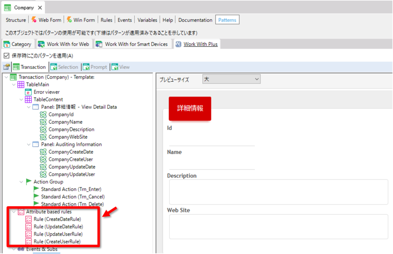Select the Prompt toolbar tab

(95, 67)
